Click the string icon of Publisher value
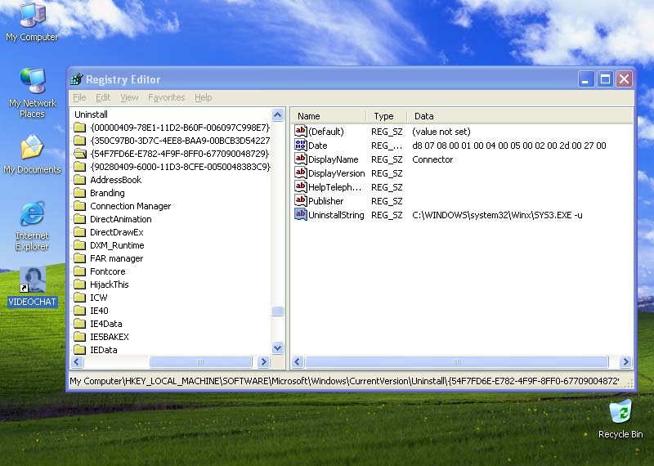654x466 pixels. 300,200
